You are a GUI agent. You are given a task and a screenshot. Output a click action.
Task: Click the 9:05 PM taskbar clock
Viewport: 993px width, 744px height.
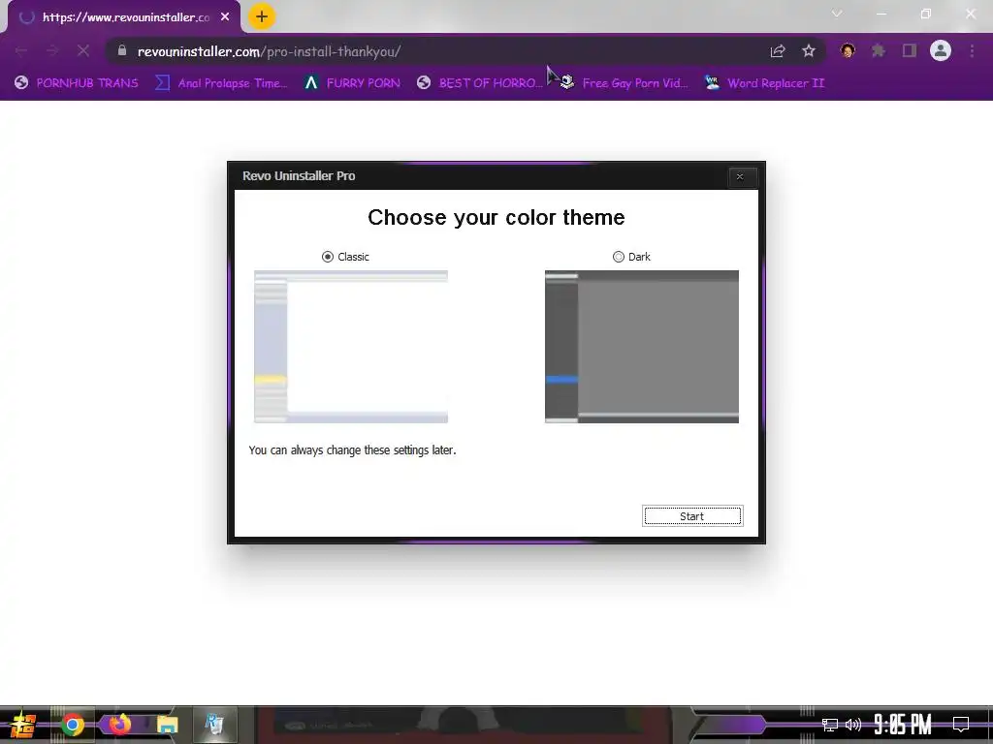(903, 725)
